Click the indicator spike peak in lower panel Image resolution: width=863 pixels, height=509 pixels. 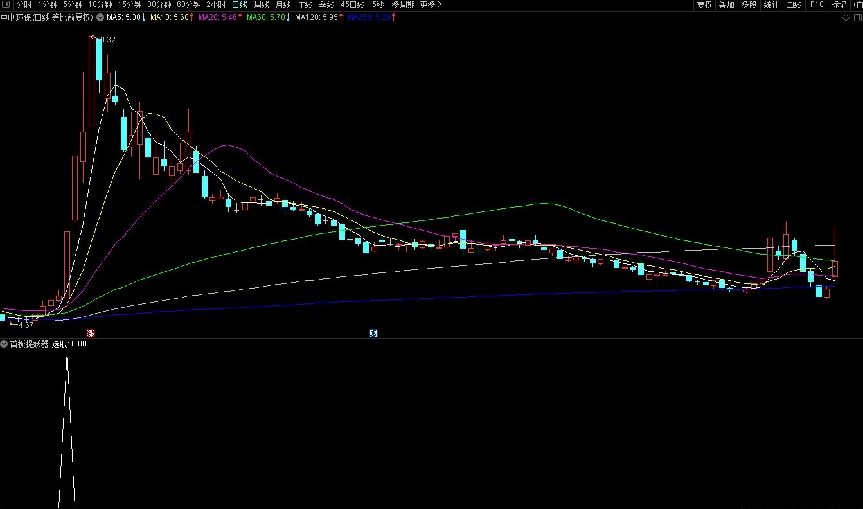click(67, 353)
